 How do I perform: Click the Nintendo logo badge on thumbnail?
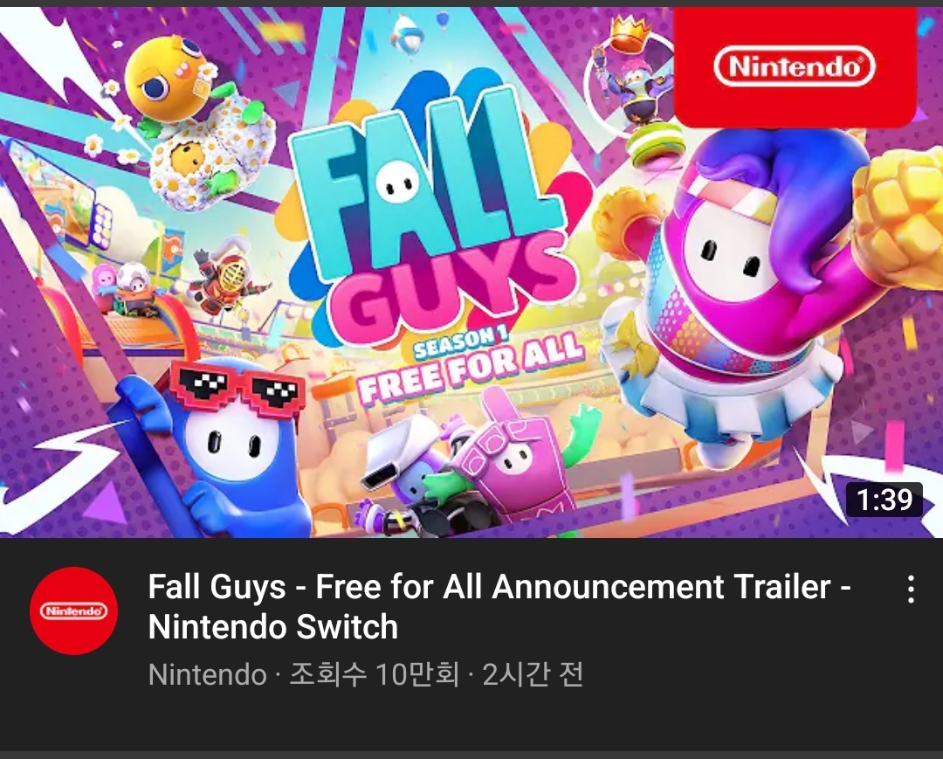pos(795,66)
